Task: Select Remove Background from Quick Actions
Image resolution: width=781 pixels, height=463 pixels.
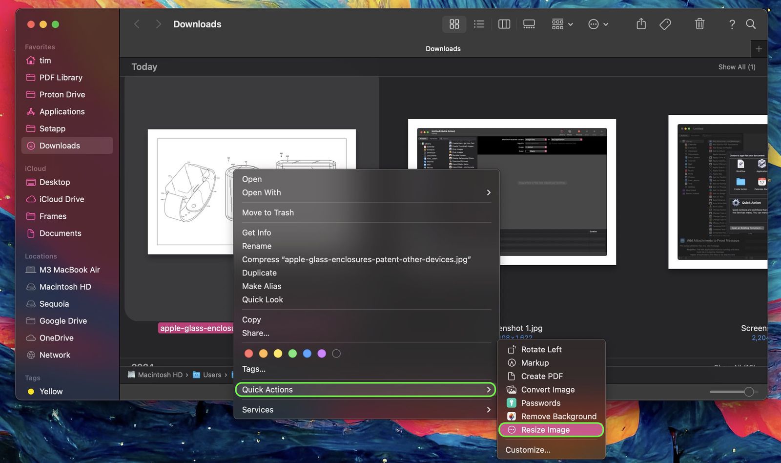Action: (x=558, y=417)
